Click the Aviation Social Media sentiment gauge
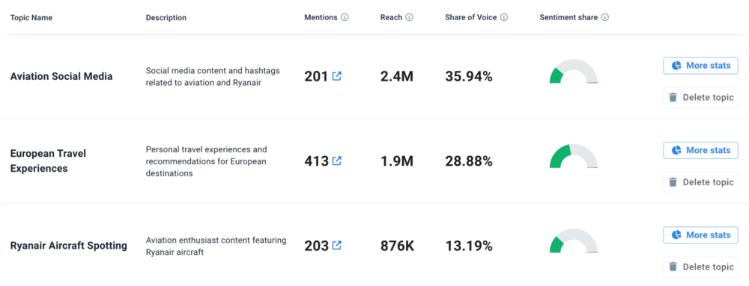Screen dimensions: 749x286 pos(573,72)
